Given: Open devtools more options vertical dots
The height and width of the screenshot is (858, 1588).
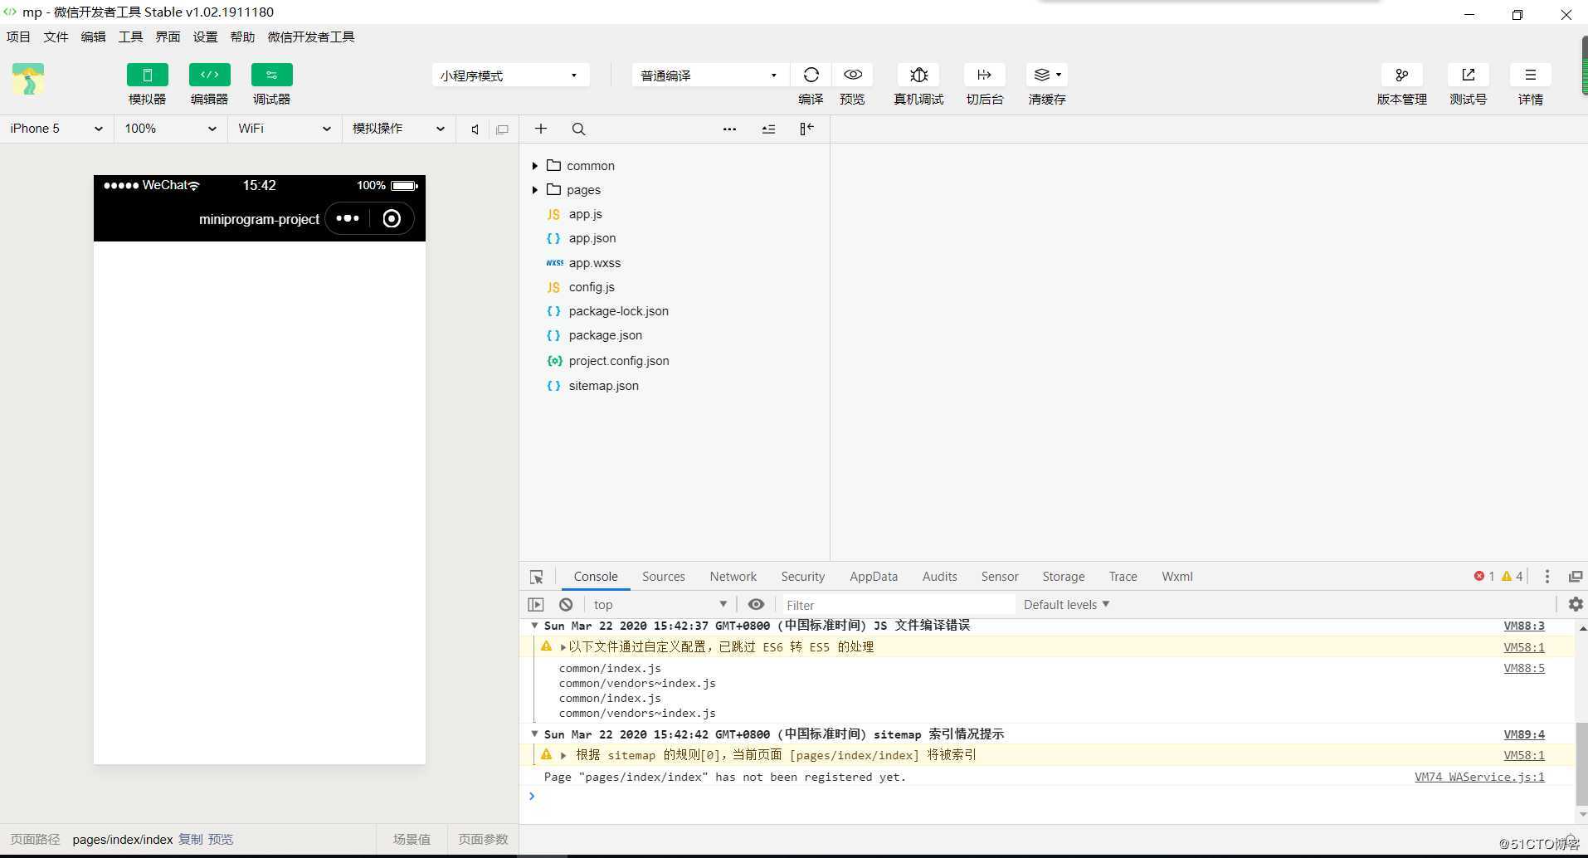Looking at the screenshot, I should [x=1547, y=577].
